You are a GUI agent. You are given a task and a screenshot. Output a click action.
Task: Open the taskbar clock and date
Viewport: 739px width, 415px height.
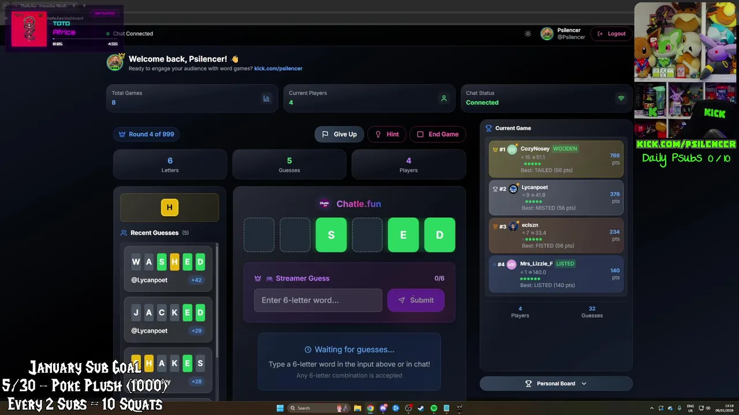[x=723, y=408]
